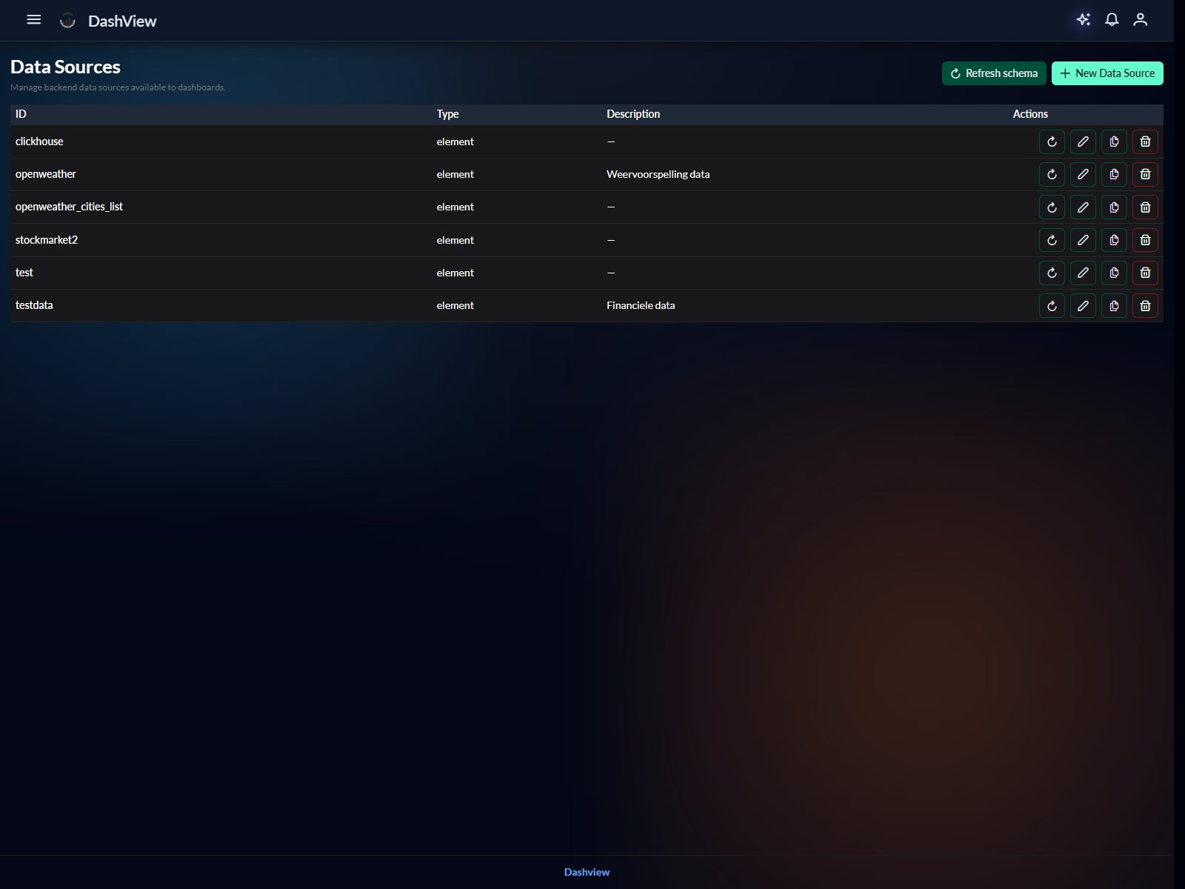The width and height of the screenshot is (1185, 889).
Task: Click the Refresh schema button
Action: pyautogui.click(x=993, y=73)
